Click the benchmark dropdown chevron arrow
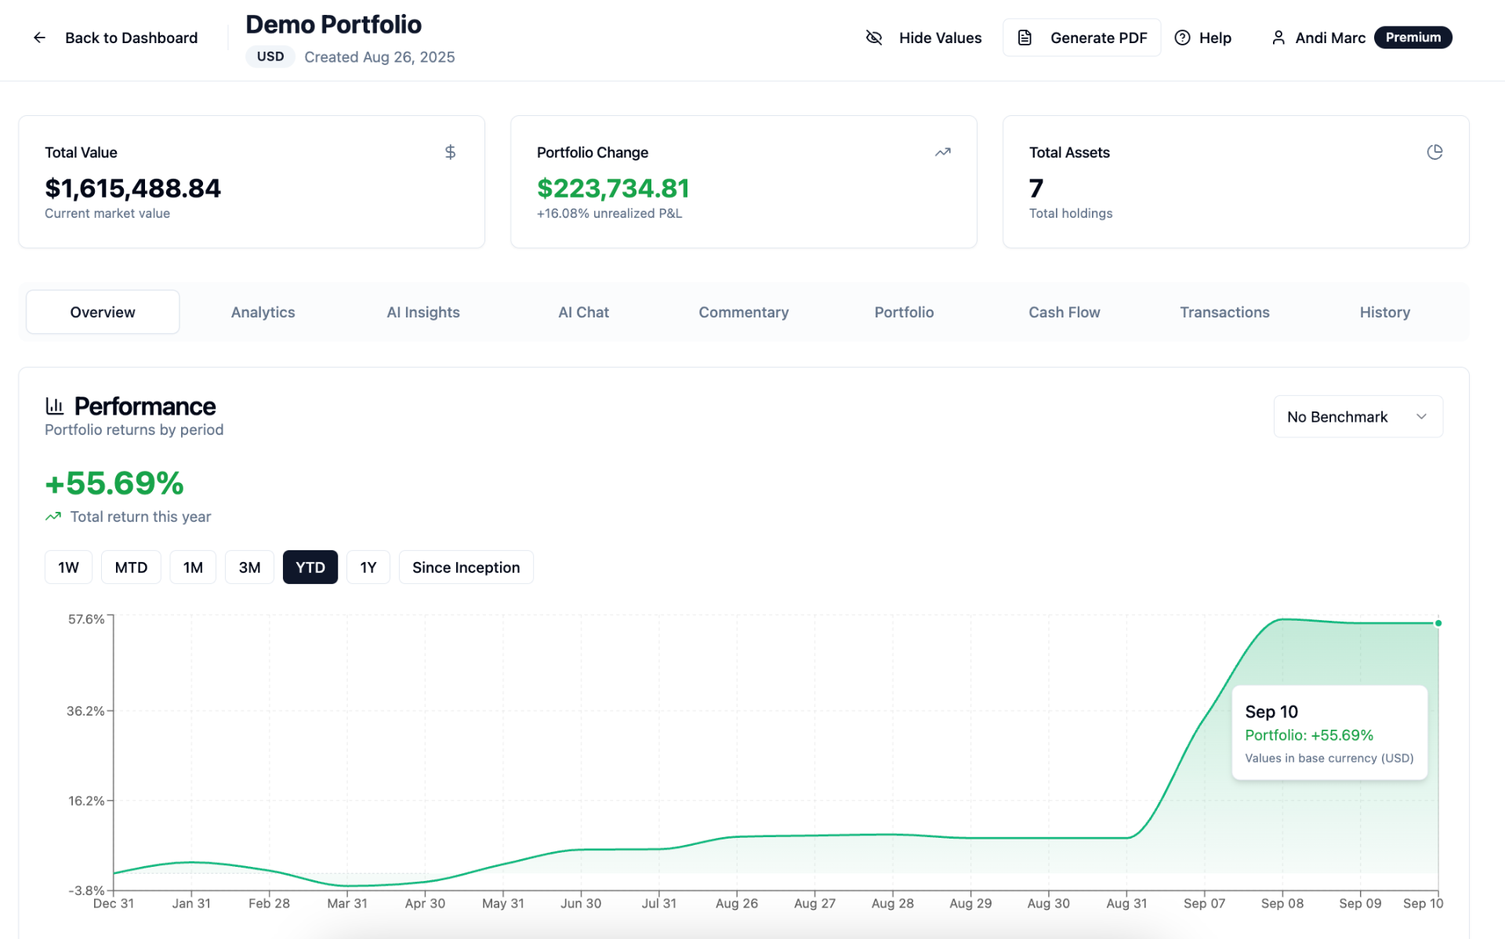Screen dimensions: 1505x939 1421,417
